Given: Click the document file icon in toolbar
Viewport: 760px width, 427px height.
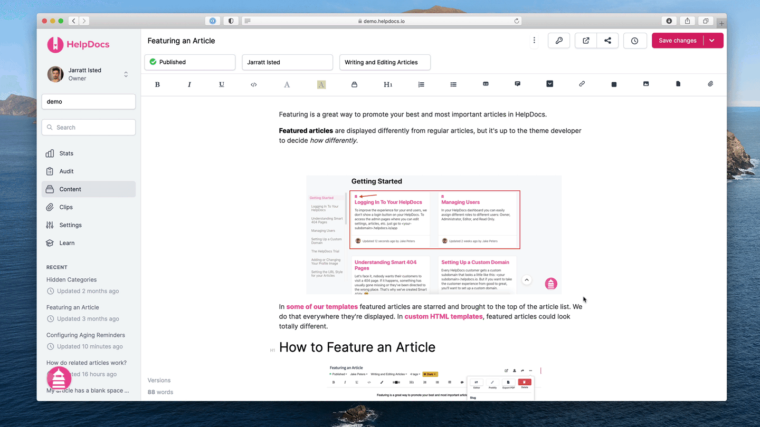Looking at the screenshot, I should coord(678,84).
